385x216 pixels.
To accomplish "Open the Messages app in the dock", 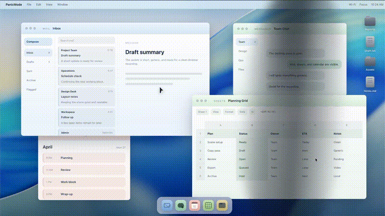I will point(181,205).
